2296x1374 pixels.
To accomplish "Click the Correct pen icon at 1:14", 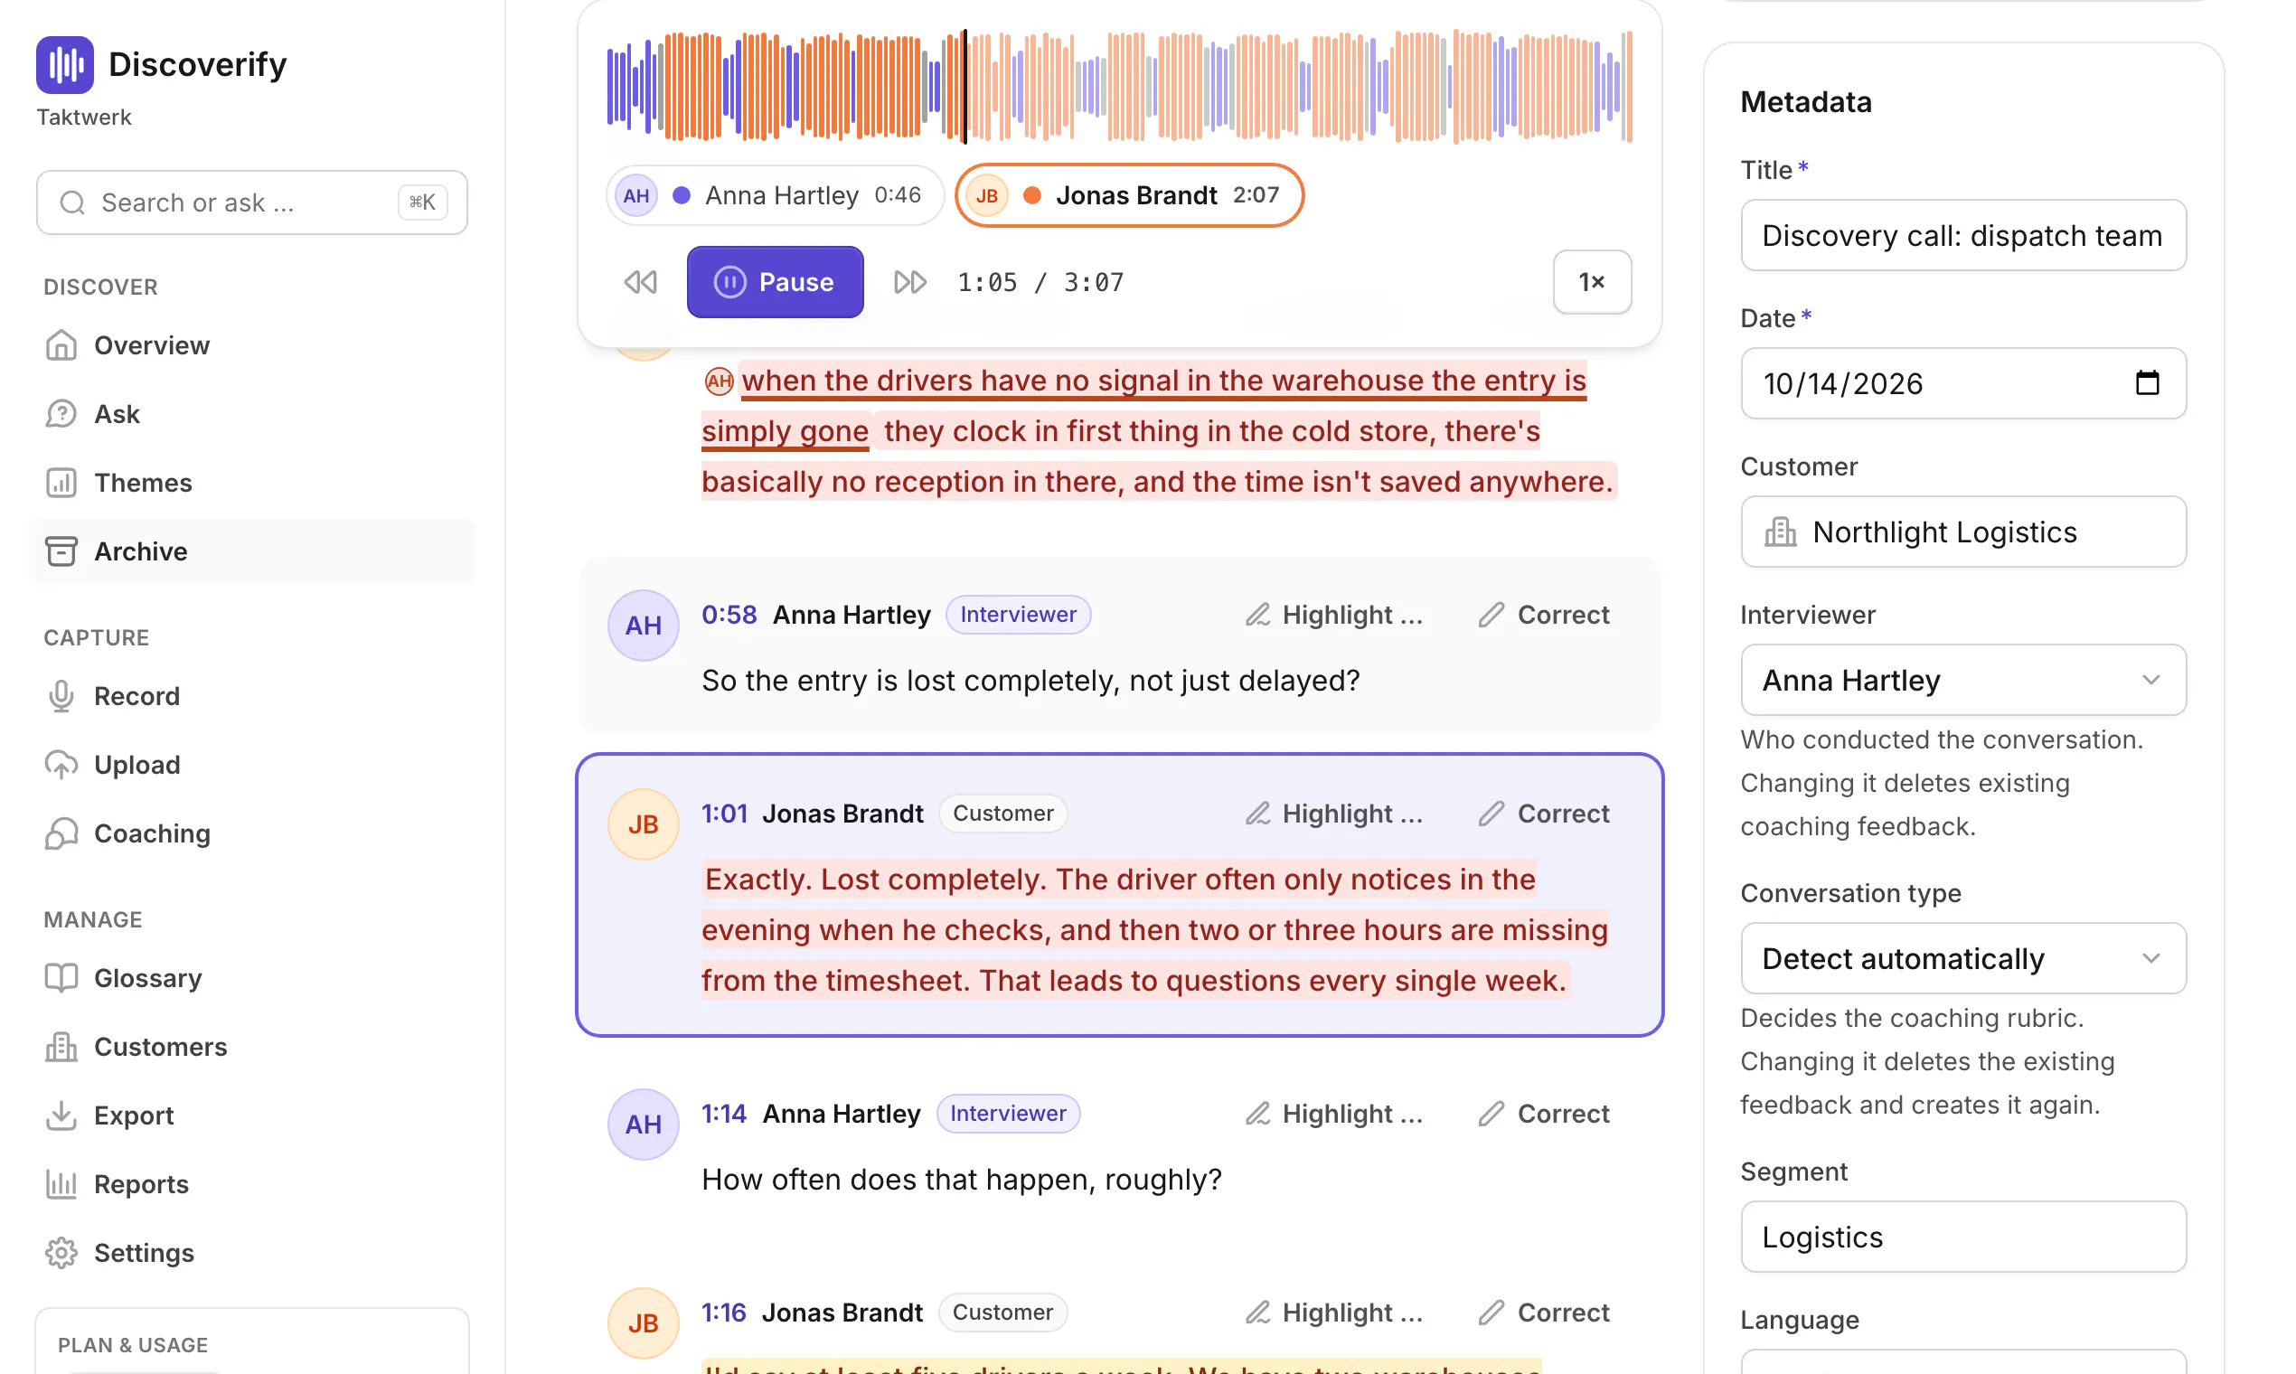I will click(x=1491, y=1113).
